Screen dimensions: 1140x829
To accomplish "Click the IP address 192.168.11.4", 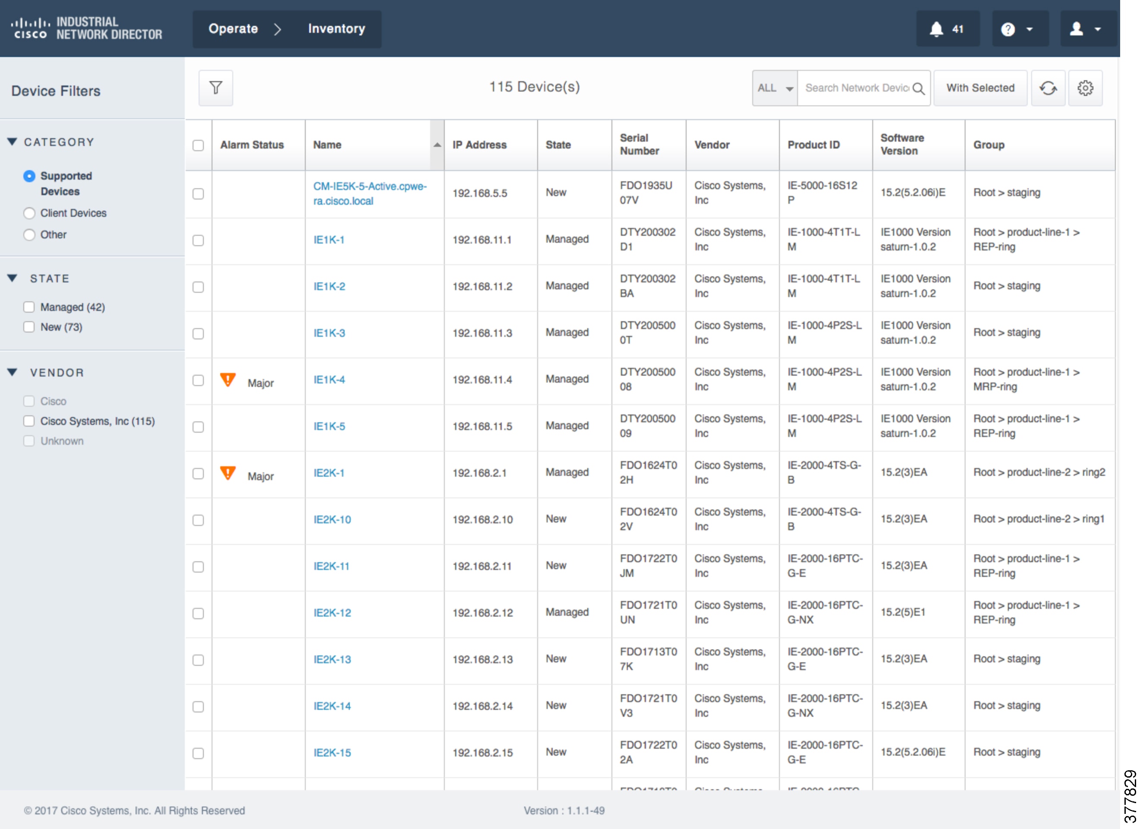I will point(481,380).
